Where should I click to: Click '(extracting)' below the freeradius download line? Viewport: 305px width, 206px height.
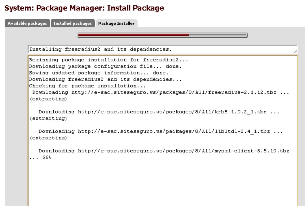click(48, 99)
